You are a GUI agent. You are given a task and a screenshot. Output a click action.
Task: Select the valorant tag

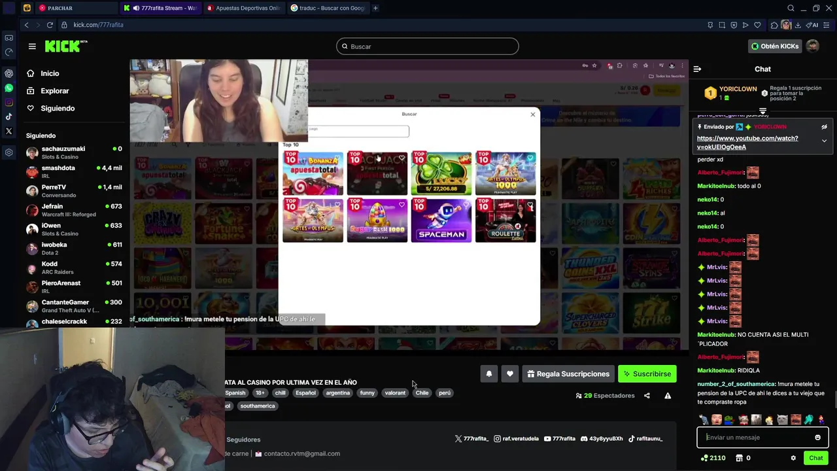click(x=395, y=393)
